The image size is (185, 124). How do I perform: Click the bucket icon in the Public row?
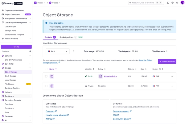pyautogui.click(x=52, y=76)
